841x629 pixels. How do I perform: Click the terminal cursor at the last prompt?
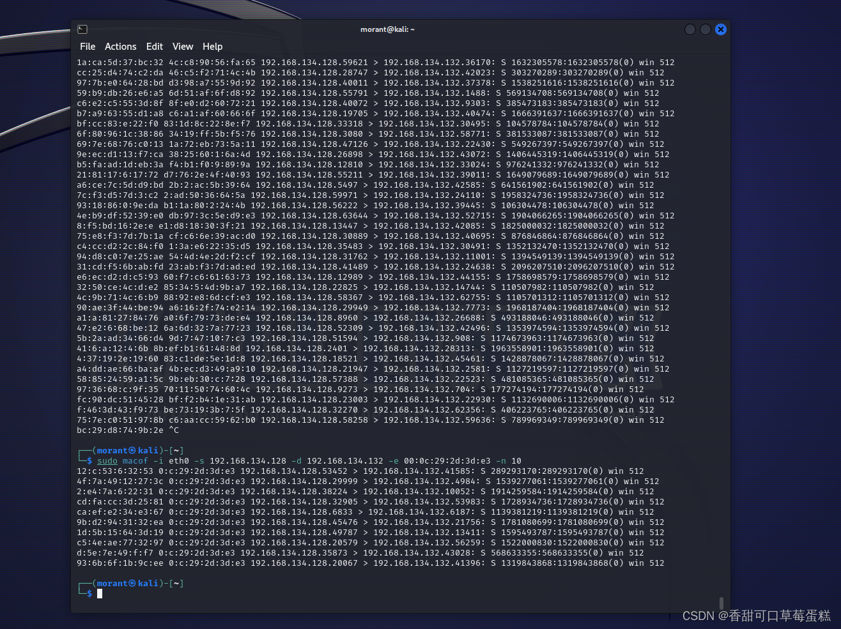100,594
